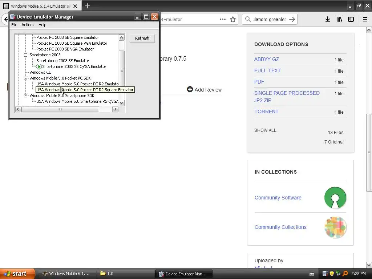Open the Actions menu
This screenshot has height=279, width=372.
[x=28, y=25]
